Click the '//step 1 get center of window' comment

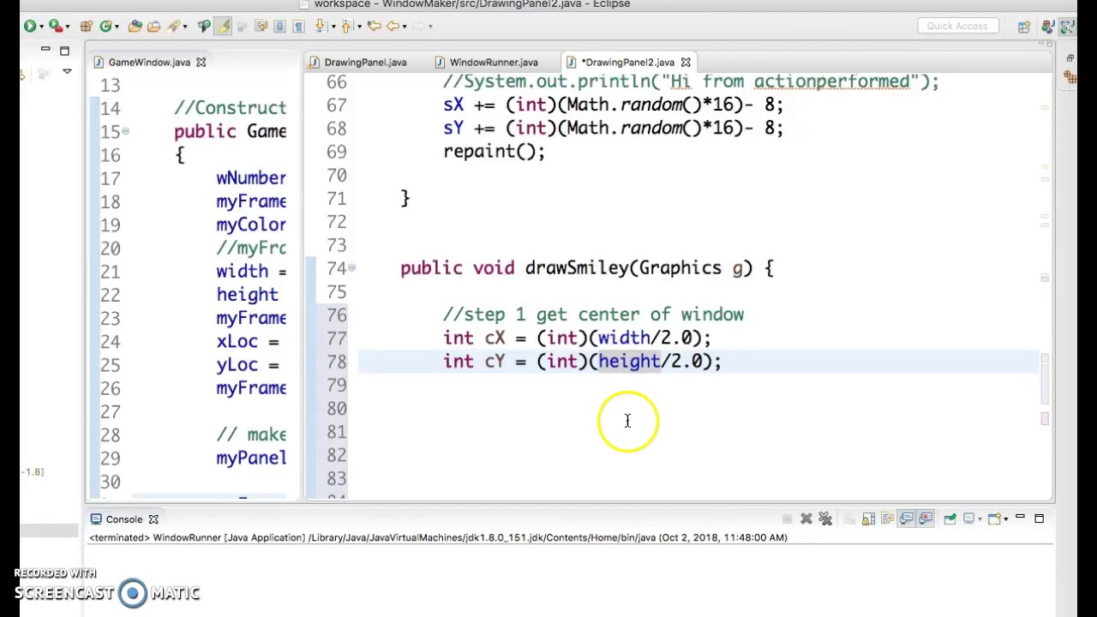(594, 314)
